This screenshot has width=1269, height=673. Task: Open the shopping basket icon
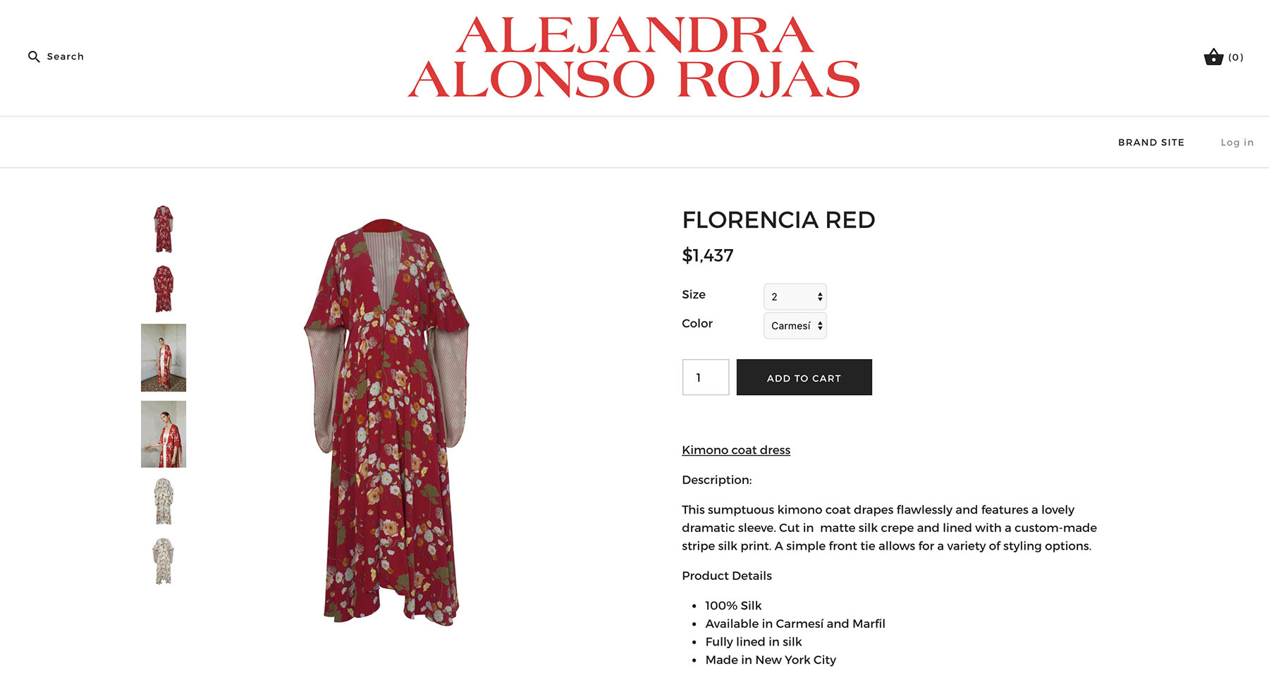[1213, 56]
